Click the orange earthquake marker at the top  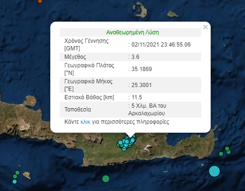click(x=40, y=1)
